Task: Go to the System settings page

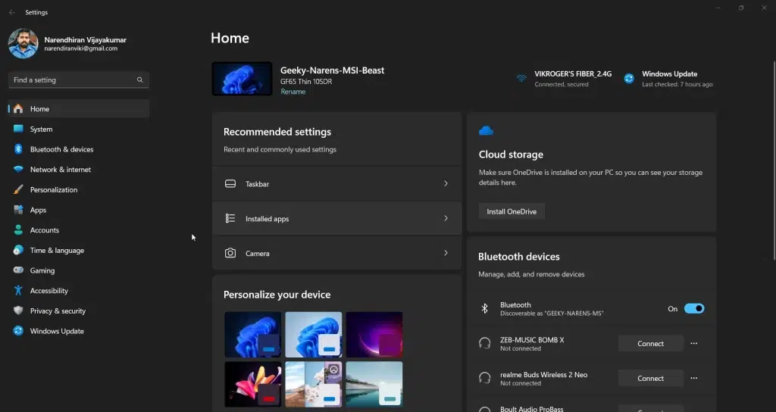Action: coord(79,129)
